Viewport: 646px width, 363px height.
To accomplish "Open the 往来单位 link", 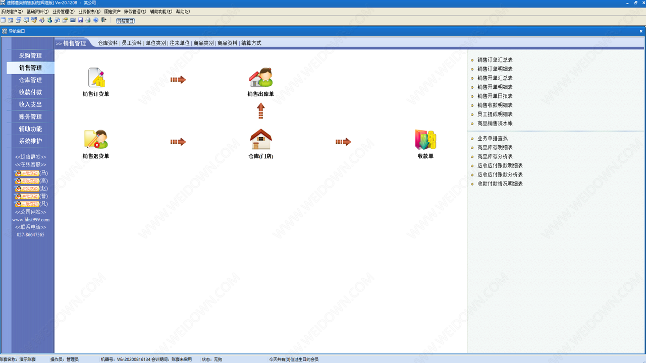I will (180, 43).
